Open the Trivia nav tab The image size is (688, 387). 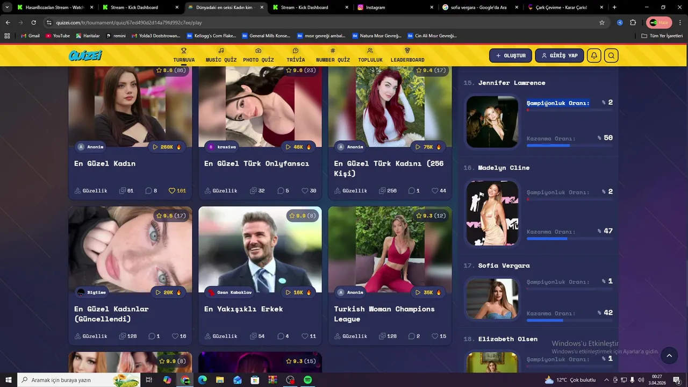coord(296,55)
